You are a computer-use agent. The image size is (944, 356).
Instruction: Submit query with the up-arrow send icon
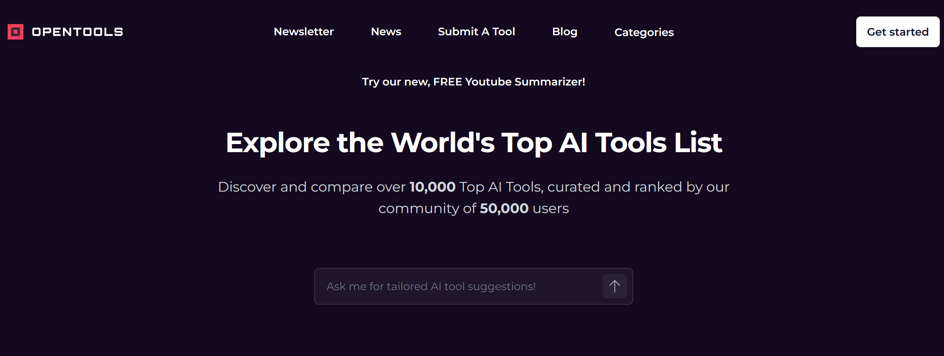pos(615,286)
